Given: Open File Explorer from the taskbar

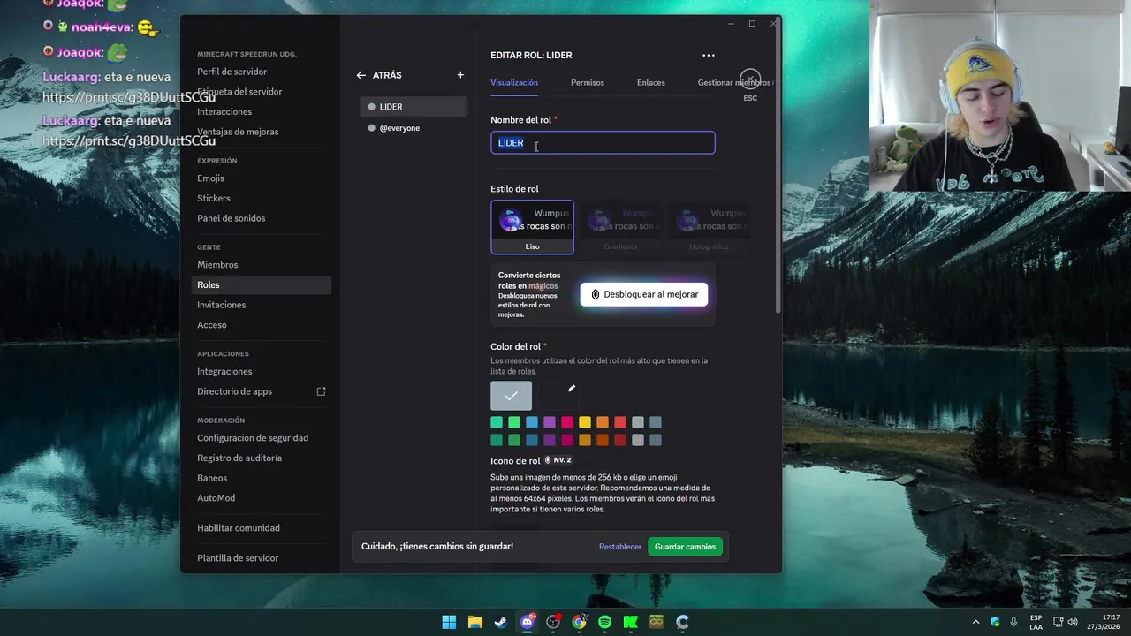Looking at the screenshot, I should click(474, 622).
